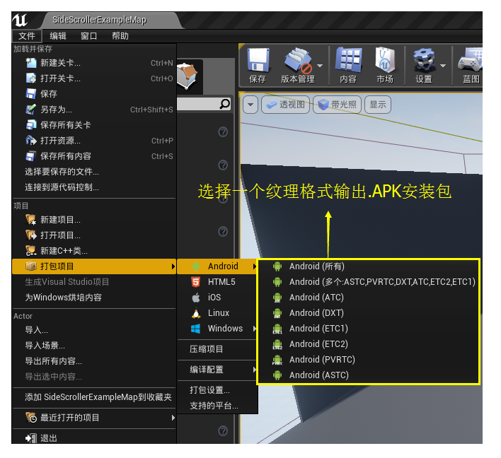The image size is (501, 458).
Task: Select Android (ETC2) packaging option
Action: pyautogui.click(x=369, y=344)
